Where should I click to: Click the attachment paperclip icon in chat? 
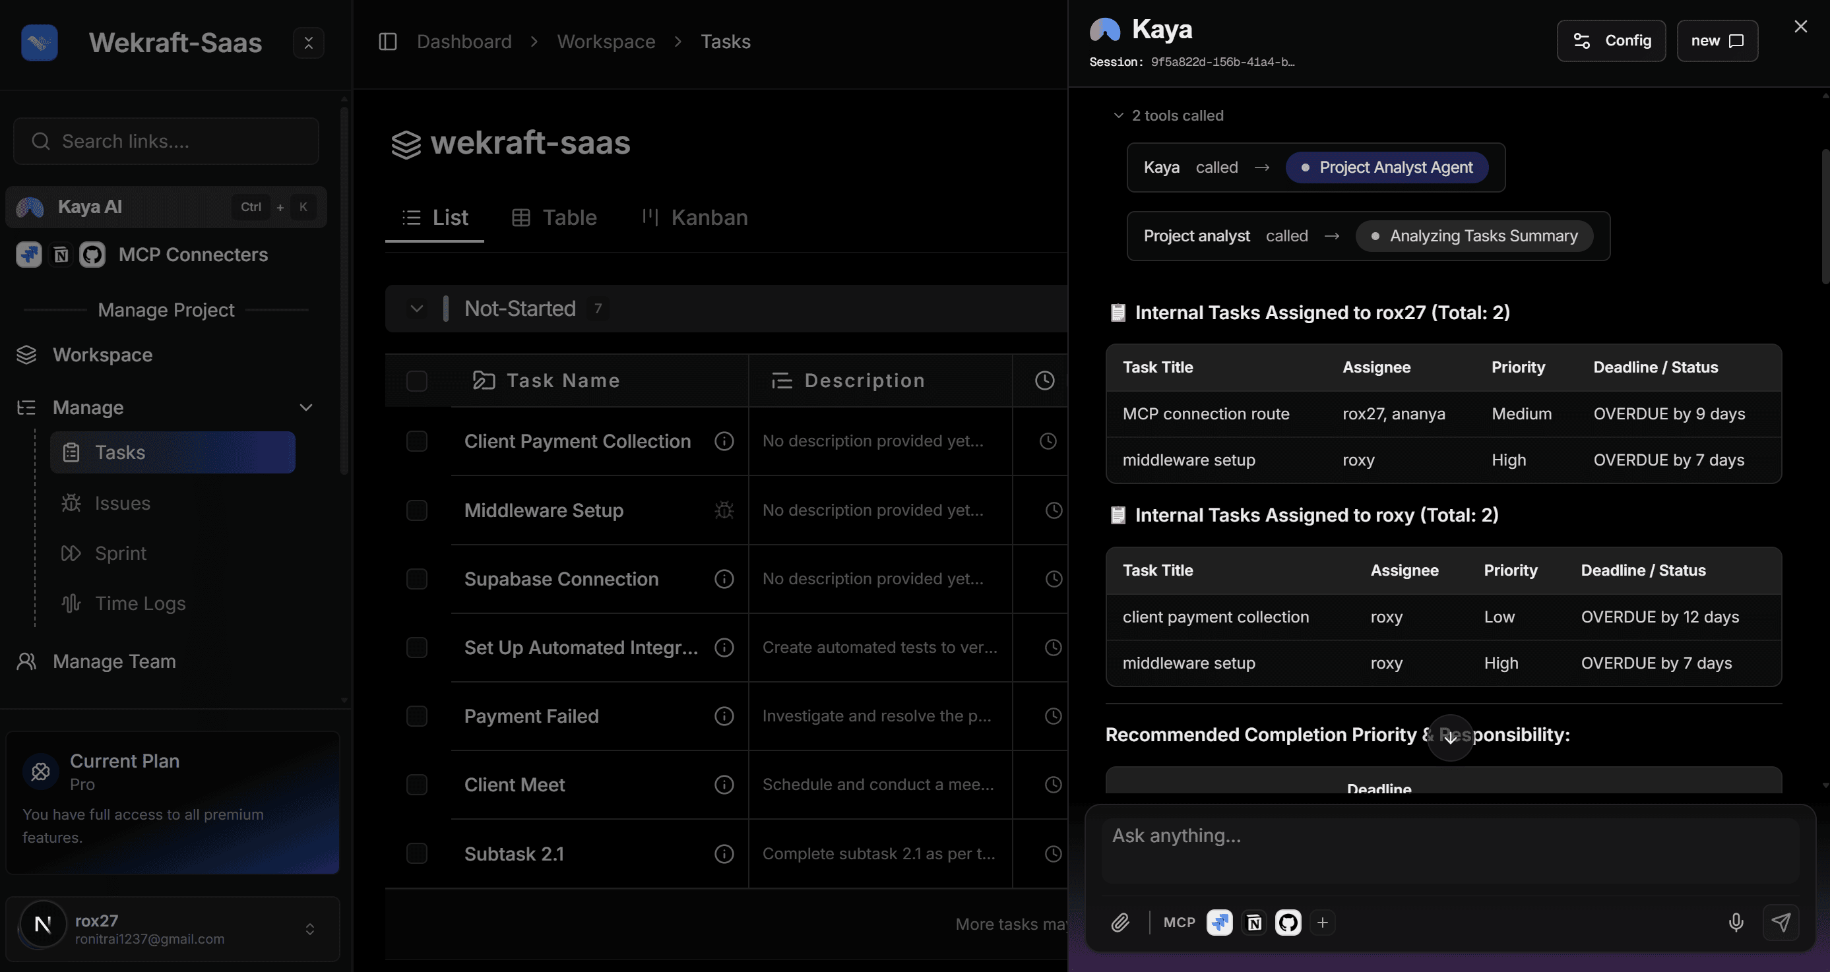coord(1120,923)
